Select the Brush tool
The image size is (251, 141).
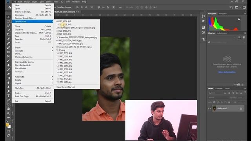pos(8,61)
